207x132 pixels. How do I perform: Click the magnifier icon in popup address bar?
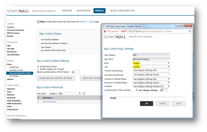tap(190, 31)
